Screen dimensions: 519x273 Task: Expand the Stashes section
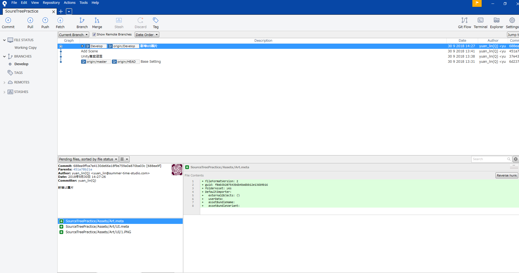pyautogui.click(x=4, y=92)
